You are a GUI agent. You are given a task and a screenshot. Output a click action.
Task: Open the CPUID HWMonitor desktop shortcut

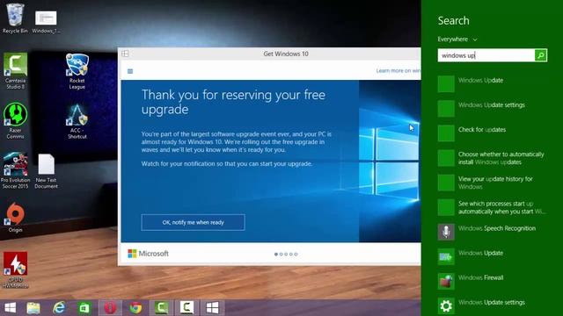[15, 269]
